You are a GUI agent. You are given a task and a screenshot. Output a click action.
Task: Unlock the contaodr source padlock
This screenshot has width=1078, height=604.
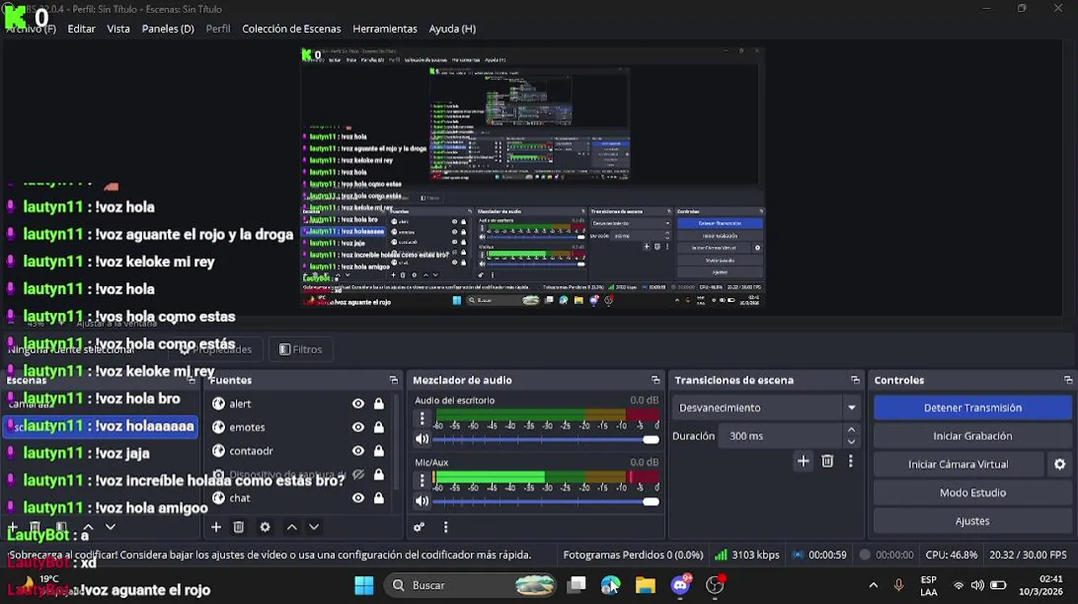pyautogui.click(x=379, y=450)
